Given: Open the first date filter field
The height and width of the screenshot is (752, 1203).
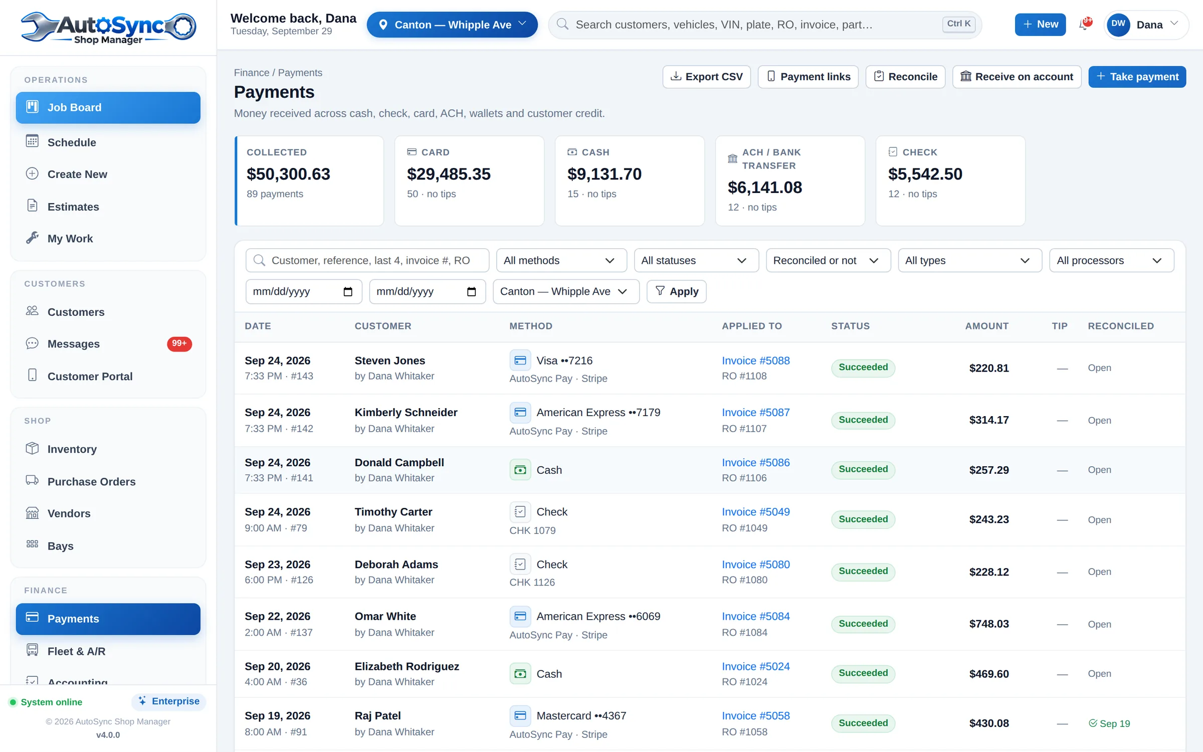Looking at the screenshot, I should click(303, 291).
